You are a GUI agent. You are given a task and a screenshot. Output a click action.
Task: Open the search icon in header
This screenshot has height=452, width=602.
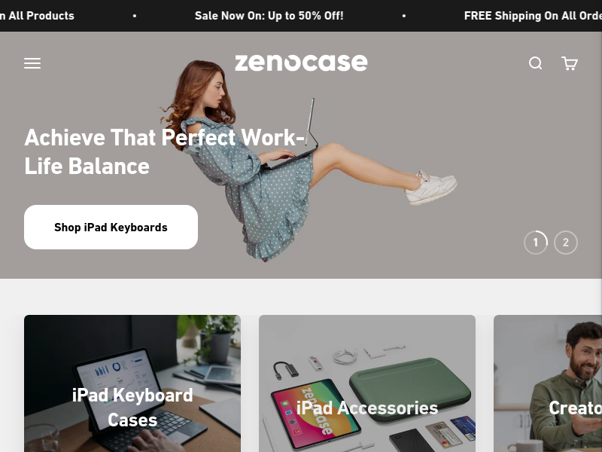[x=535, y=63]
